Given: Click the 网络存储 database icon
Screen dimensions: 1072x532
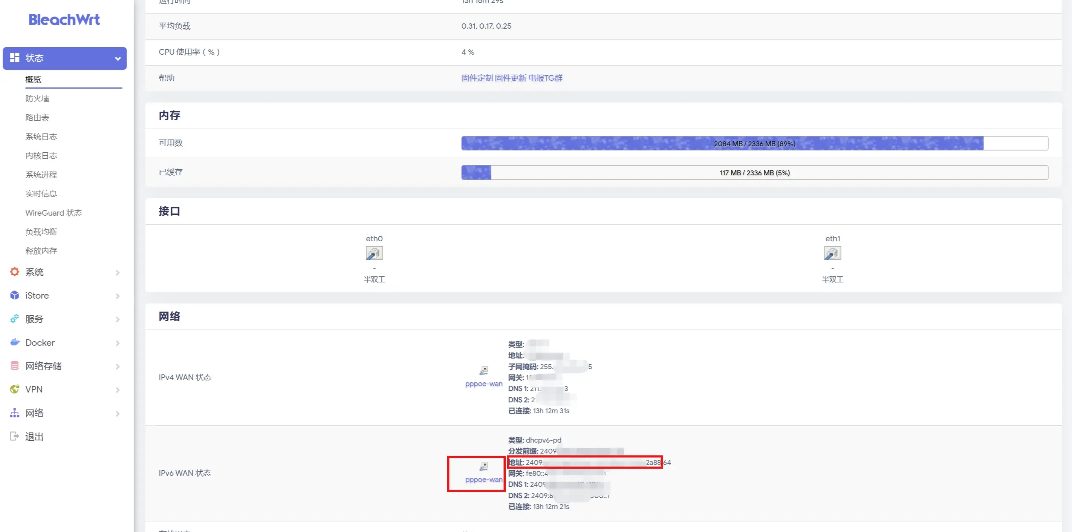Looking at the screenshot, I should coord(15,365).
